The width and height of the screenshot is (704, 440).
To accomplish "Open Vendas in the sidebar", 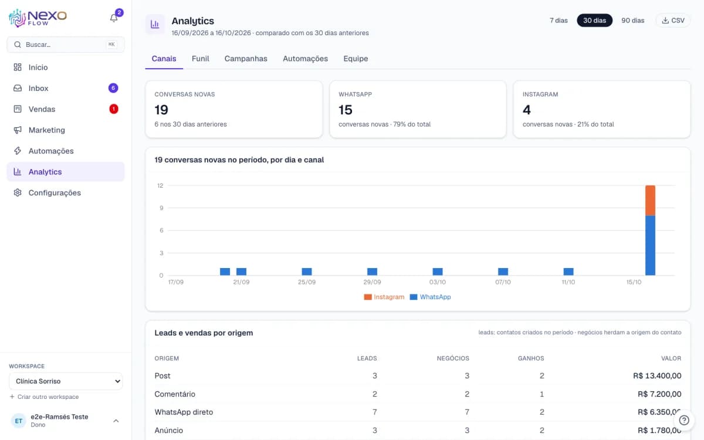I will tap(66, 109).
